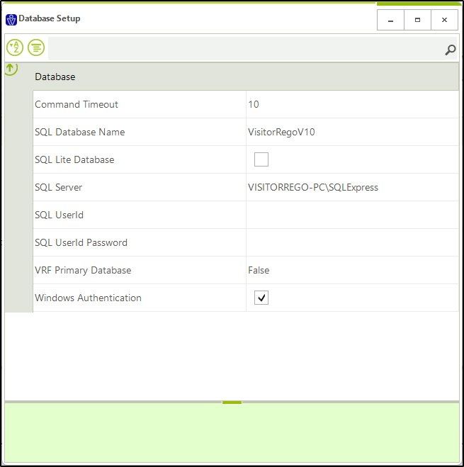The width and height of the screenshot is (464, 467).
Task: Focus the empty SQL UserId Password field
Action: tap(351, 242)
